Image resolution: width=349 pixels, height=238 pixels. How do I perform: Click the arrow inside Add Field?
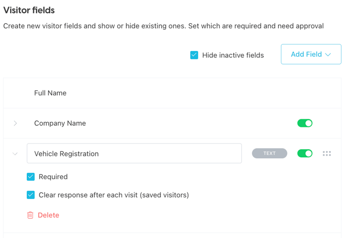tap(328, 55)
